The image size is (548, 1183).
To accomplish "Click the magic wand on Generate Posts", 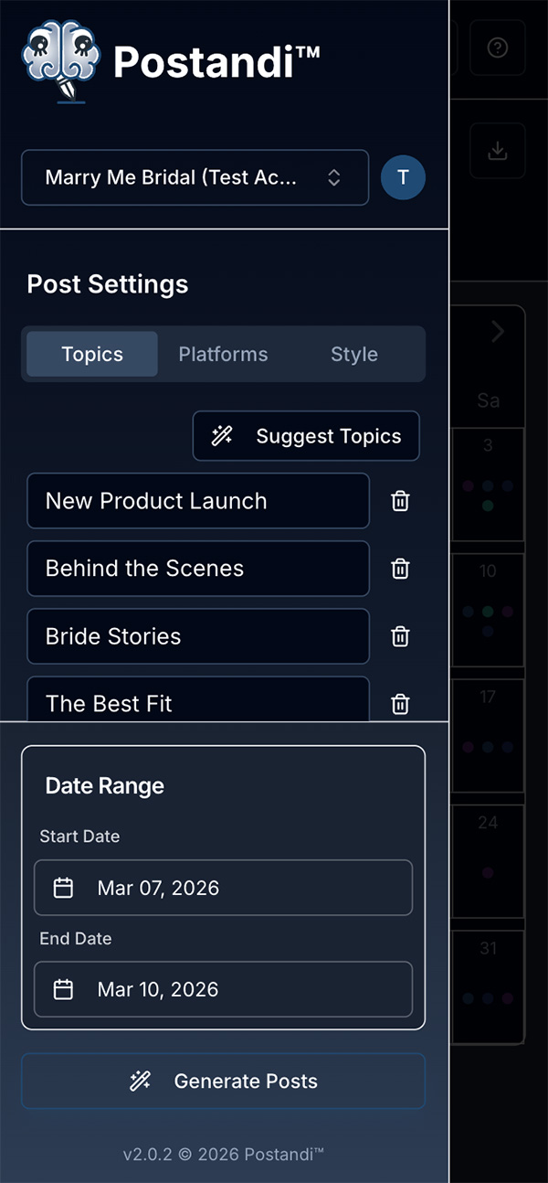I will (140, 1081).
